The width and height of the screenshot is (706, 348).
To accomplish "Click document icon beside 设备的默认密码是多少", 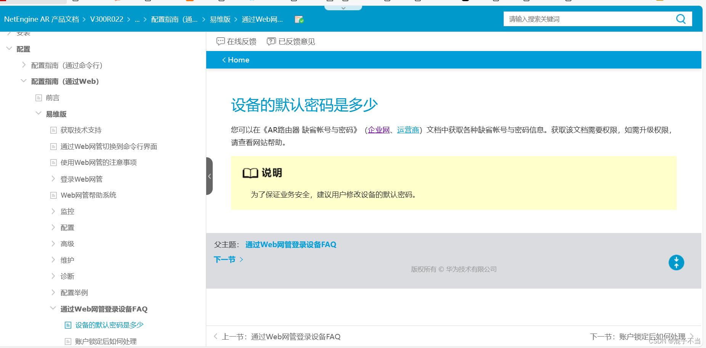I will click(68, 325).
